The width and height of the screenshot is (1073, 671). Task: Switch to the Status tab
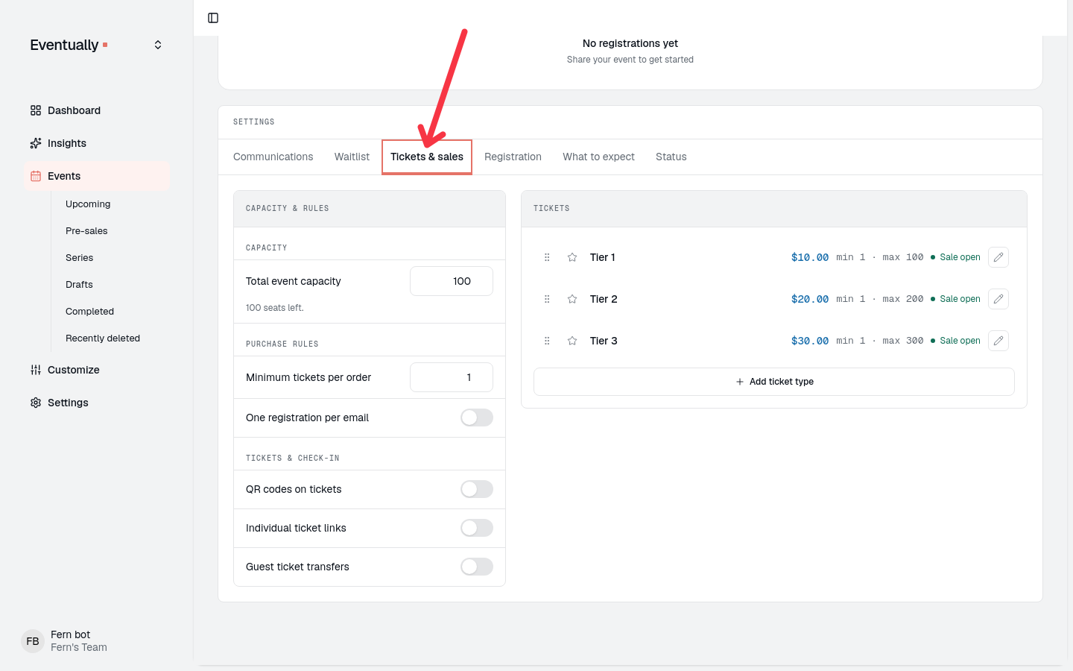click(x=671, y=157)
